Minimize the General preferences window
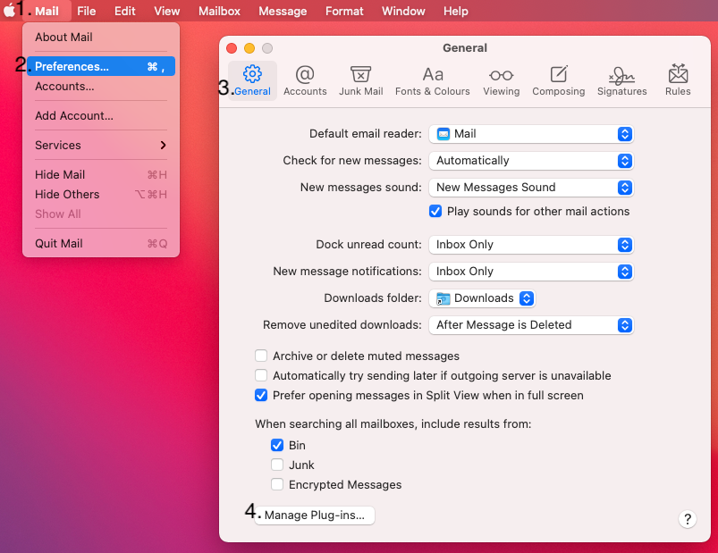 (x=249, y=48)
